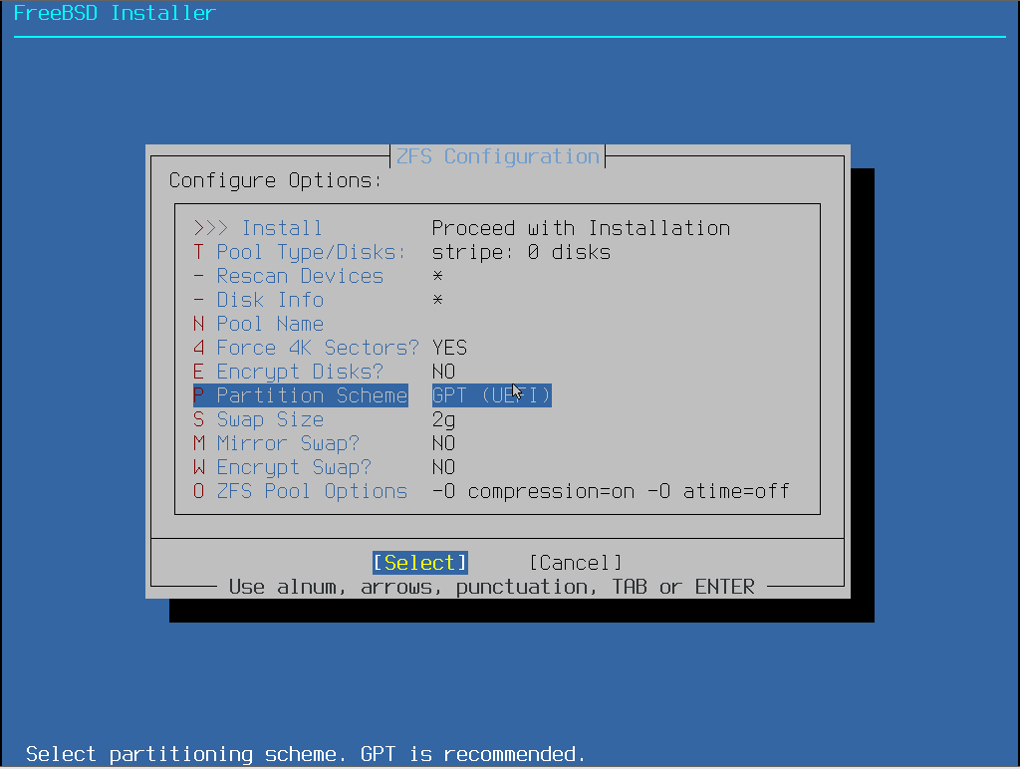Screen dimensions: 1020x769
Task: Click 'stripe: 0 disks' value
Action: [521, 252]
